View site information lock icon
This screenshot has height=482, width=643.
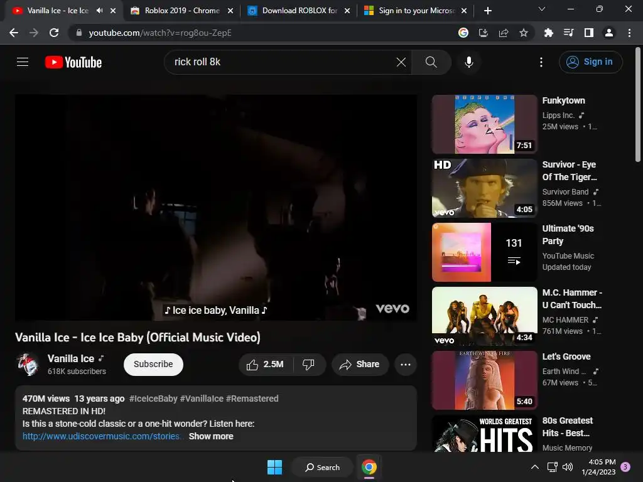(x=79, y=33)
